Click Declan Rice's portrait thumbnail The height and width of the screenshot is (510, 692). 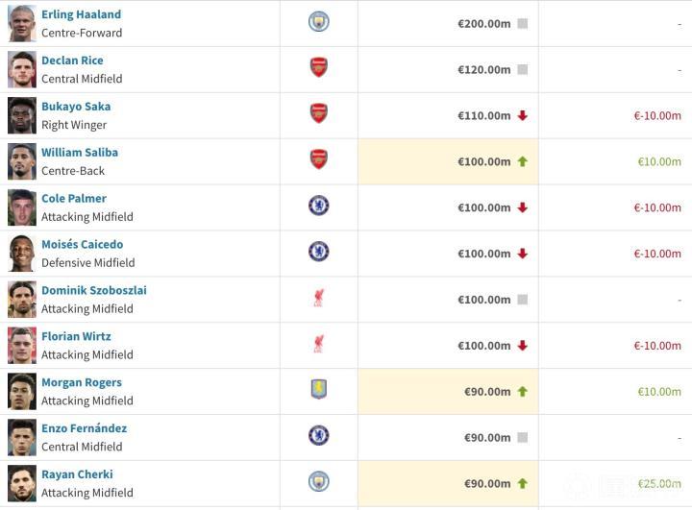click(22, 70)
